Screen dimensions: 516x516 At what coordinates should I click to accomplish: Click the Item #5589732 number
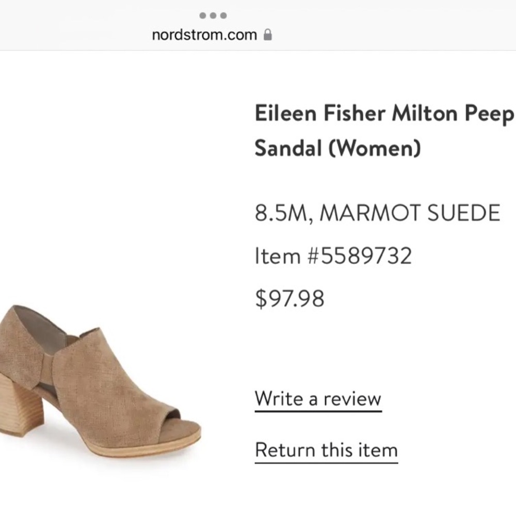(333, 255)
